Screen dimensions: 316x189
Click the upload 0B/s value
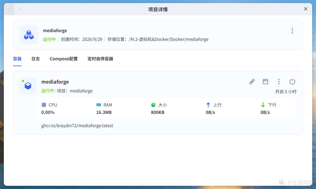(210, 112)
